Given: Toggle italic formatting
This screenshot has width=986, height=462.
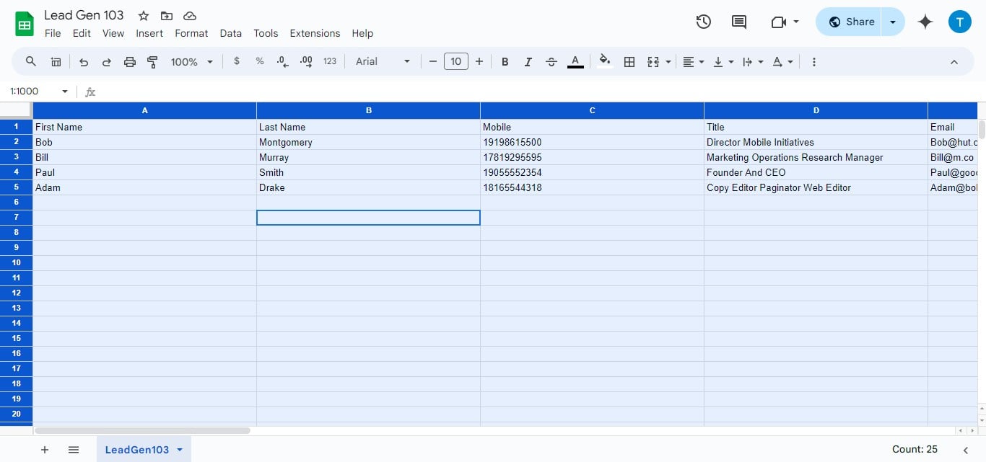Looking at the screenshot, I should 528,61.
